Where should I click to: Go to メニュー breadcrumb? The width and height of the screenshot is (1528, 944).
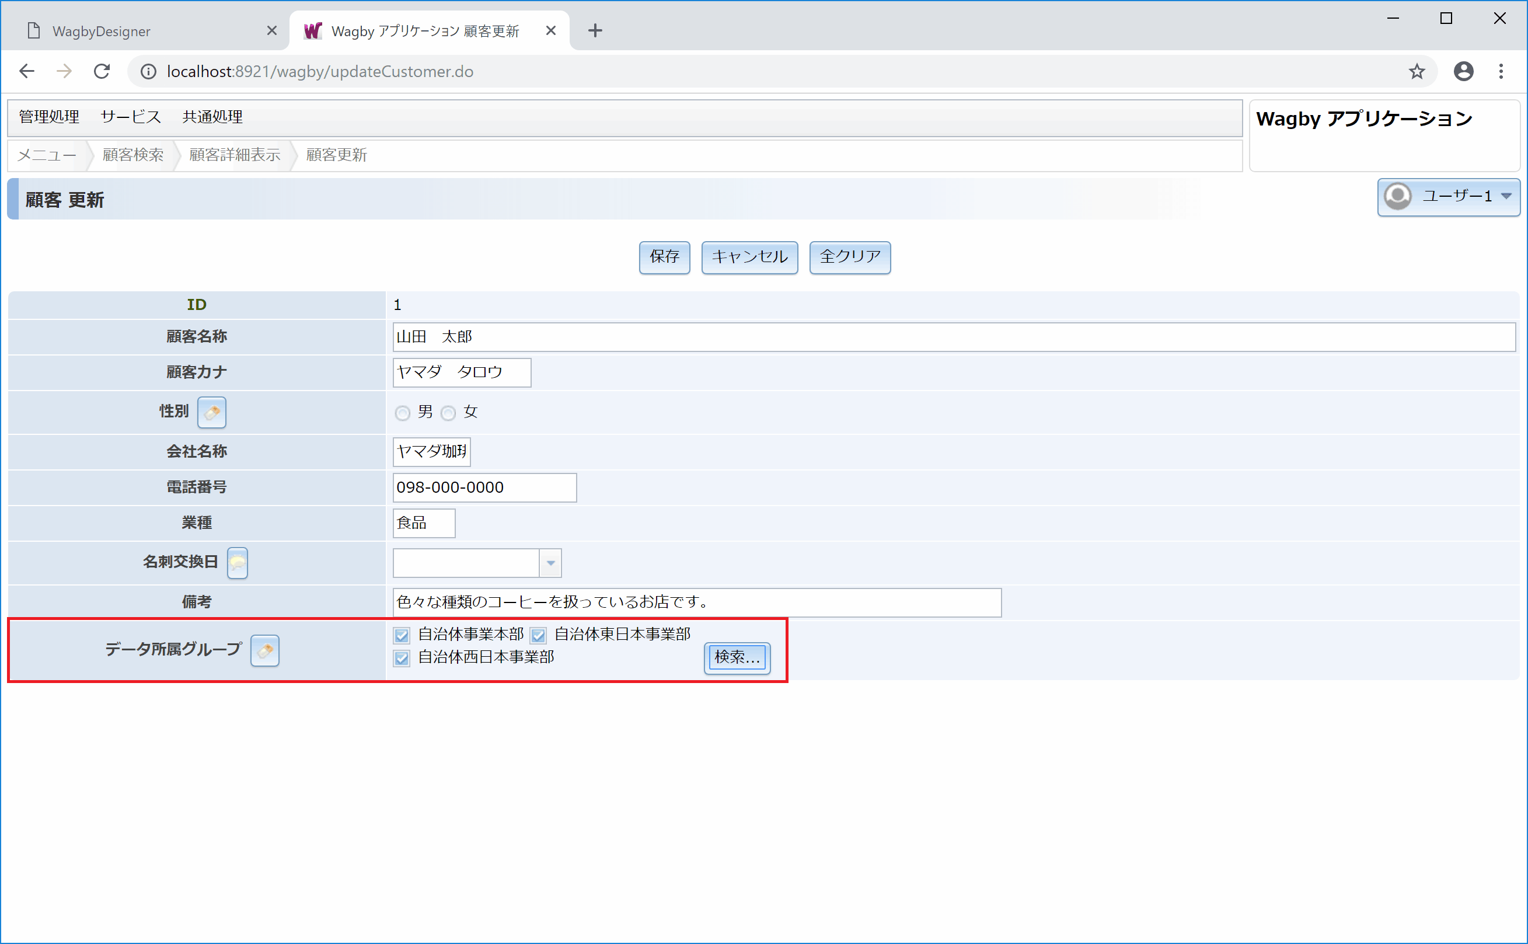coord(47,155)
